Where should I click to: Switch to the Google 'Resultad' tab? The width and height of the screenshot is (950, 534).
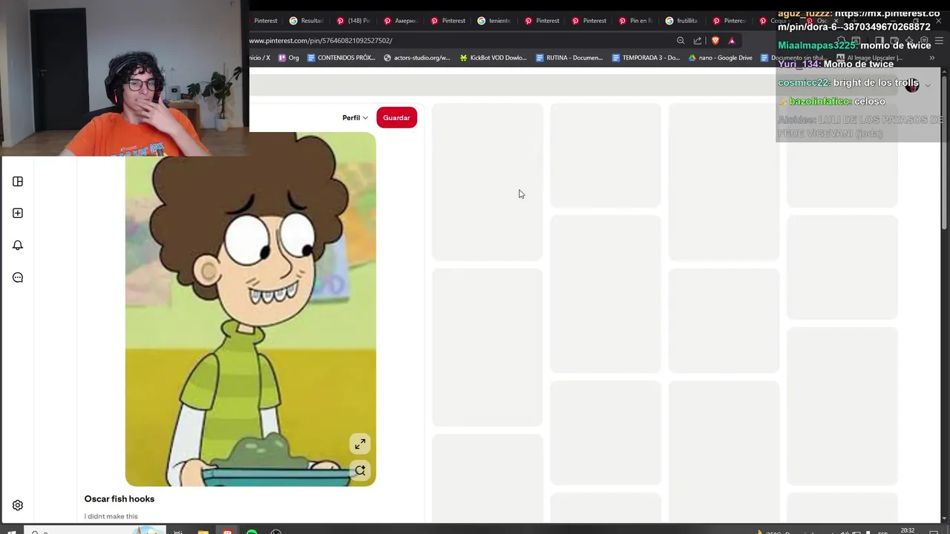click(306, 21)
